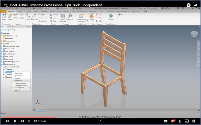Switch to the Sketch ribbon tab
This screenshot has width=201, height=125.
pyautogui.click(x=36, y=11)
